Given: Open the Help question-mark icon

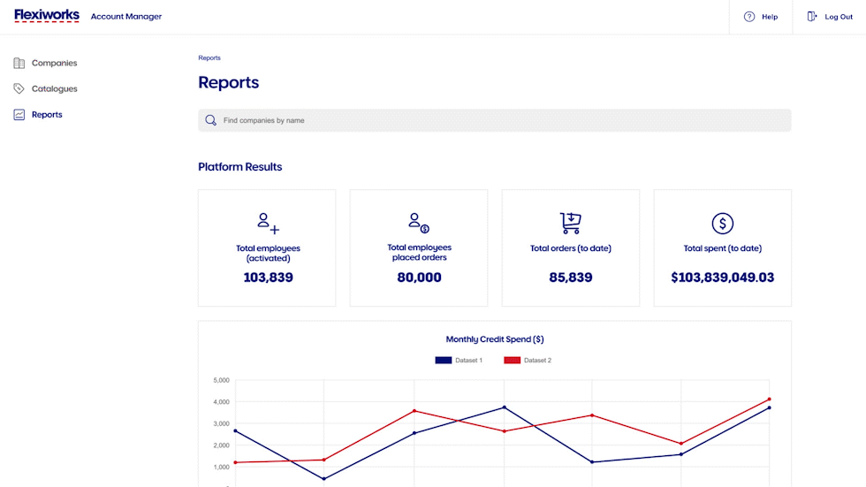Looking at the screenshot, I should coord(749,17).
